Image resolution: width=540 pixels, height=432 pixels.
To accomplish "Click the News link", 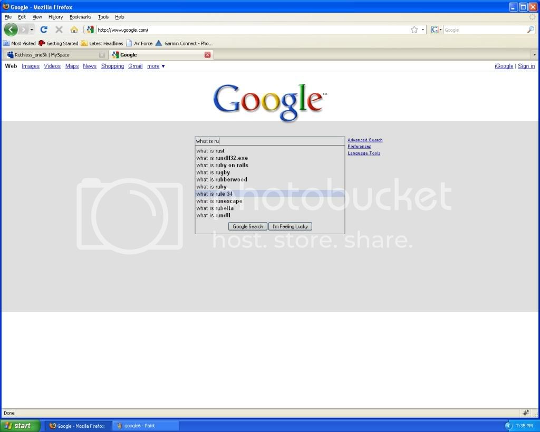I will tap(90, 66).
